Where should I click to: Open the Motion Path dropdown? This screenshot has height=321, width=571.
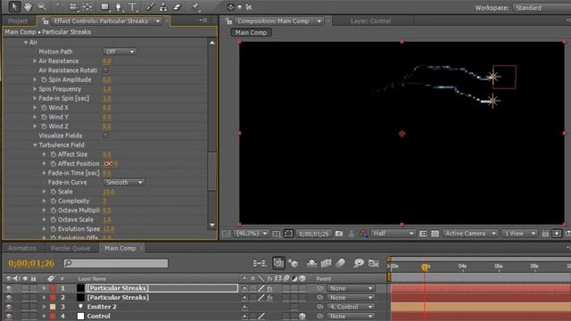point(120,52)
